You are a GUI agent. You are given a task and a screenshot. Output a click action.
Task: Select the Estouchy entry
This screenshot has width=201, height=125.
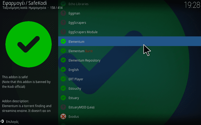[x=130, y=88]
